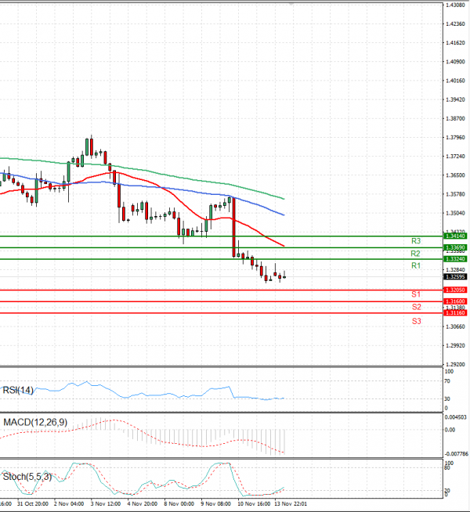Click the 1.36500 price axis value
470x512 pixels.
tap(455, 175)
